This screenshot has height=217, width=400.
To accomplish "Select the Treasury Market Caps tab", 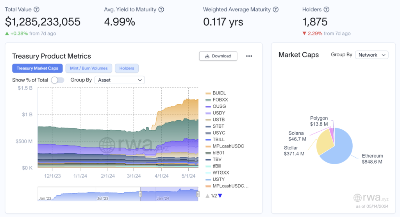I will [37, 68].
